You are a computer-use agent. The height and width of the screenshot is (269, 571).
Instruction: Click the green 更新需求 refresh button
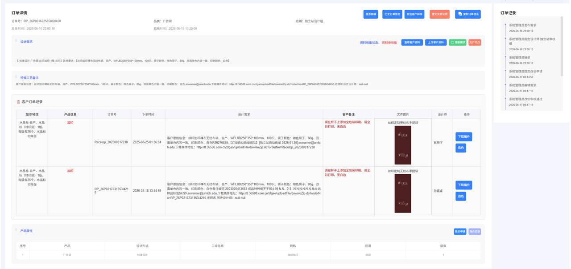point(458,42)
